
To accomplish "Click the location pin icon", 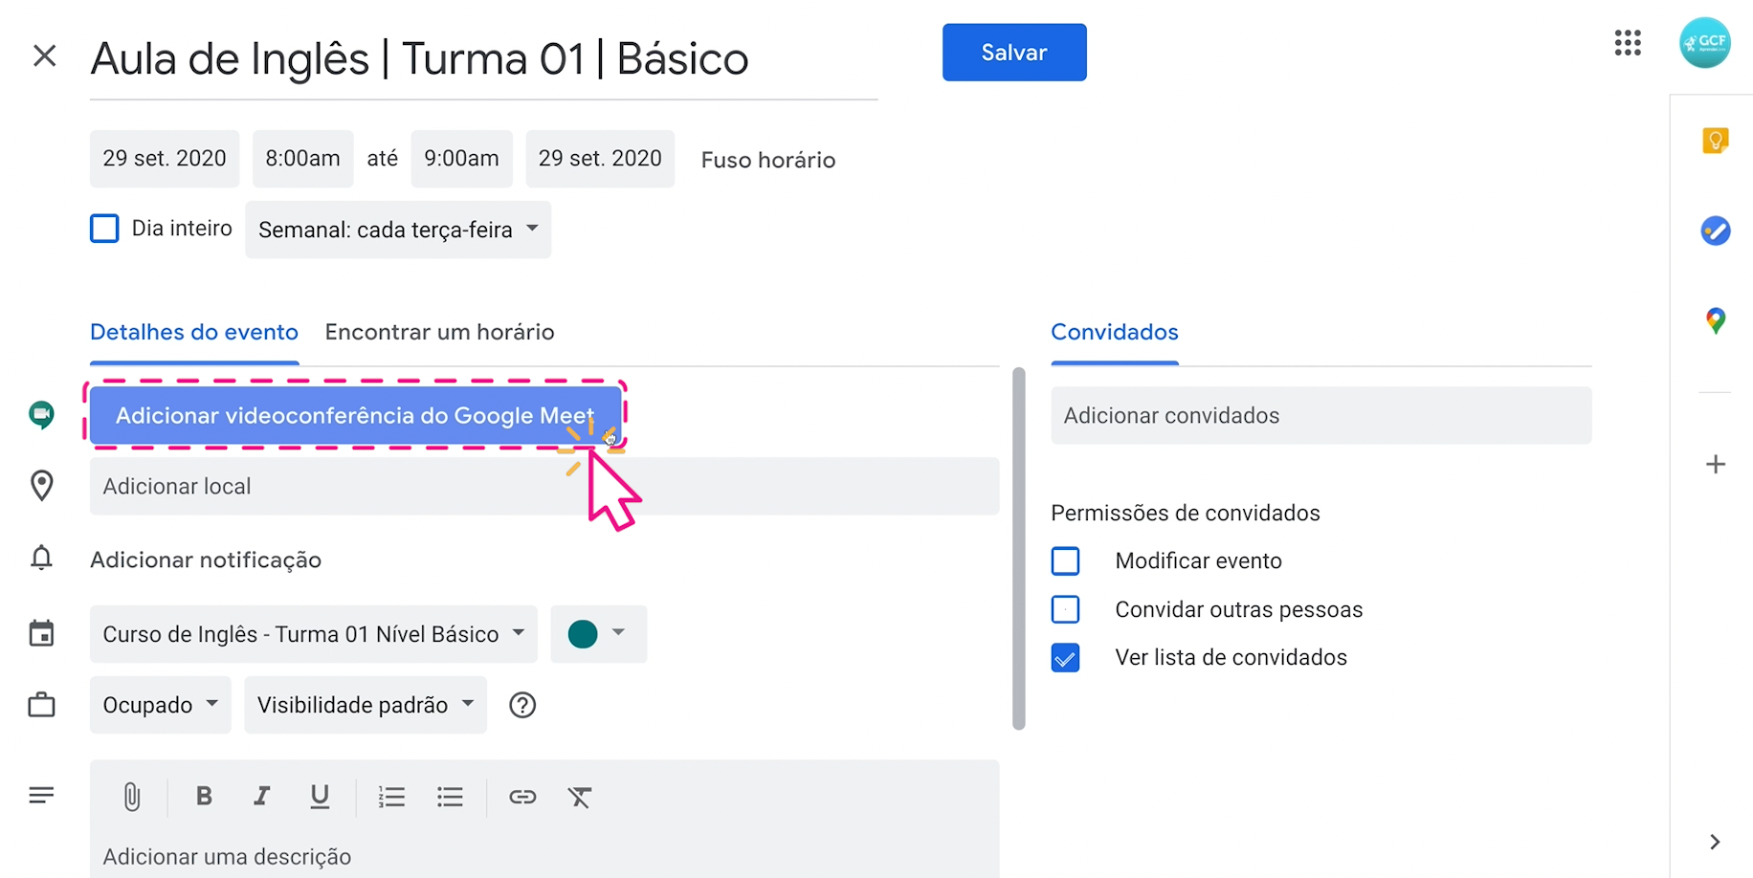I will click(41, 486).
